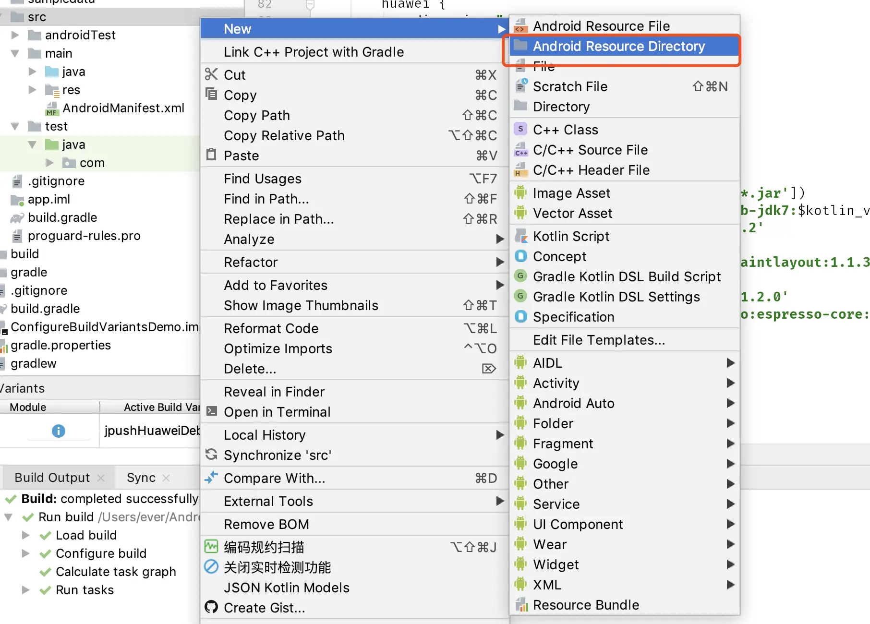Close the Sync tab
The height and width of the screenshot is (624, 870).
pos(166,478)
